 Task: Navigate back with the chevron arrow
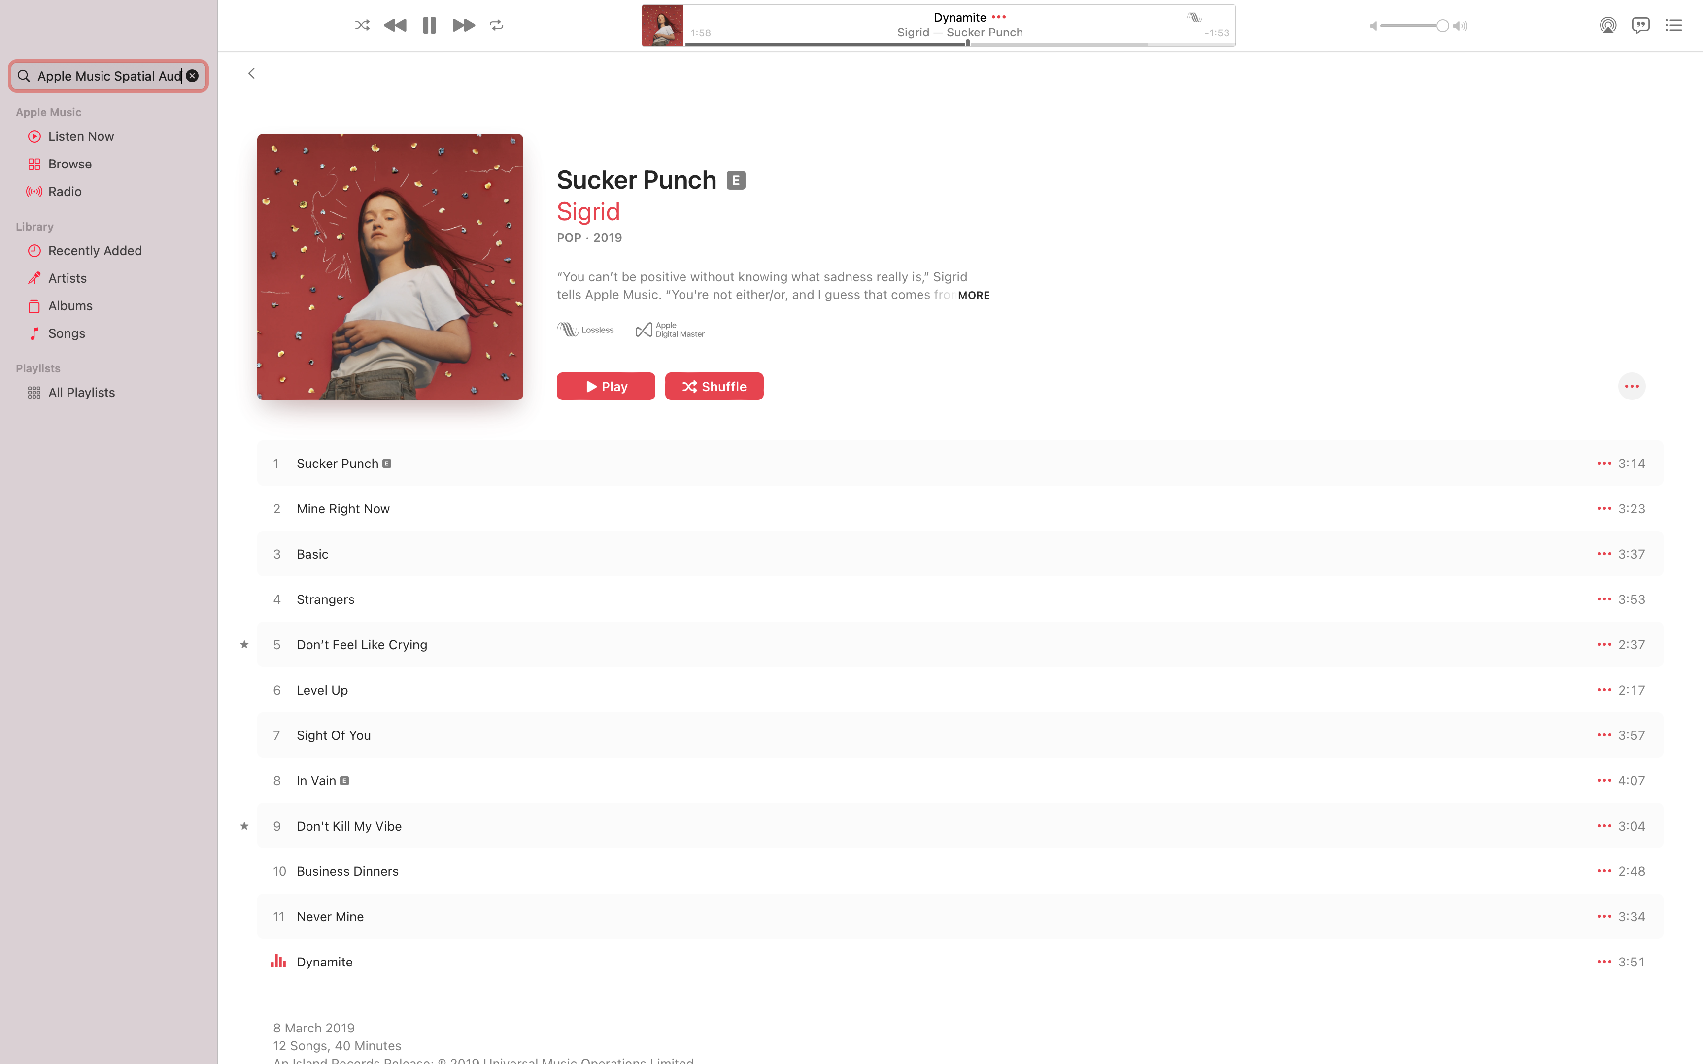tap(251, 73)
